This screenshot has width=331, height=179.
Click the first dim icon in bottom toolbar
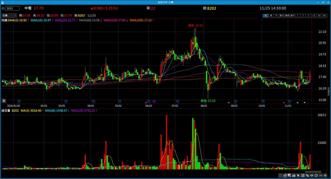click(x=280, y=175)
